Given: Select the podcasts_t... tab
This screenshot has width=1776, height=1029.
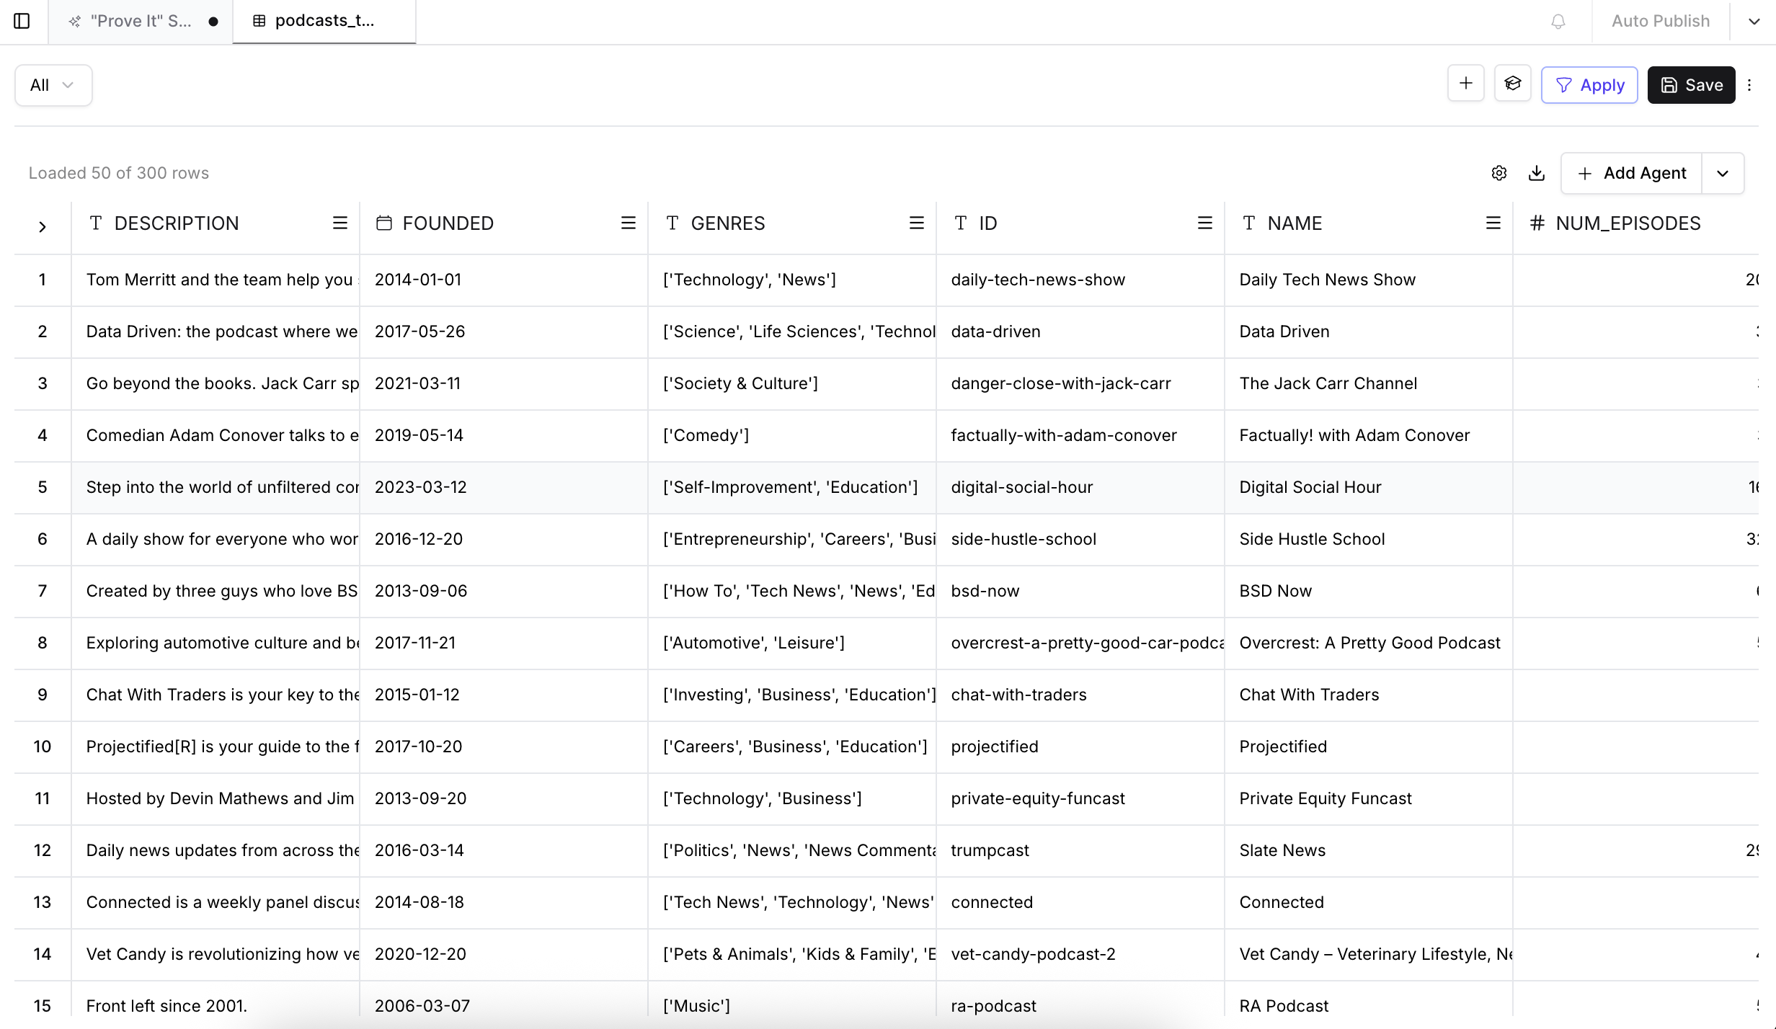Looking at the screenshot, I should click(324, 21).
